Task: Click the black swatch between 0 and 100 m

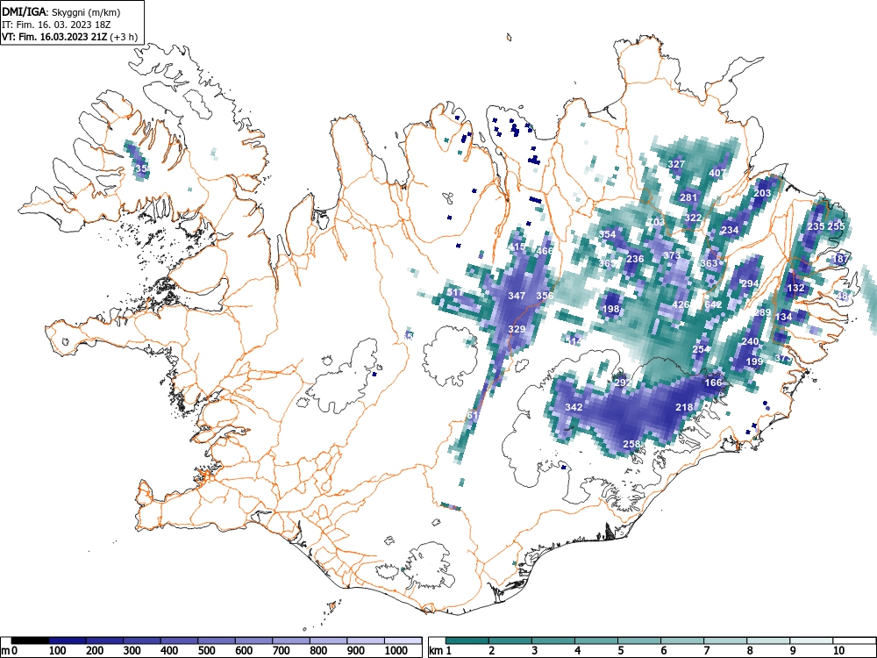Action: (30, 640)
